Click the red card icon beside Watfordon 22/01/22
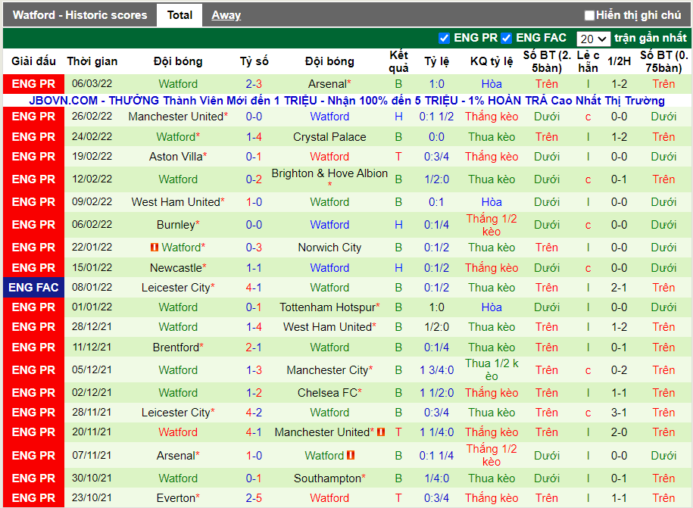This screenshot has width=693, height=508. pyautogui.click(x=155, y=248)
